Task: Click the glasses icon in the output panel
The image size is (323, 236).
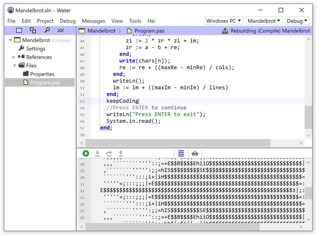Action: [195, 153]
